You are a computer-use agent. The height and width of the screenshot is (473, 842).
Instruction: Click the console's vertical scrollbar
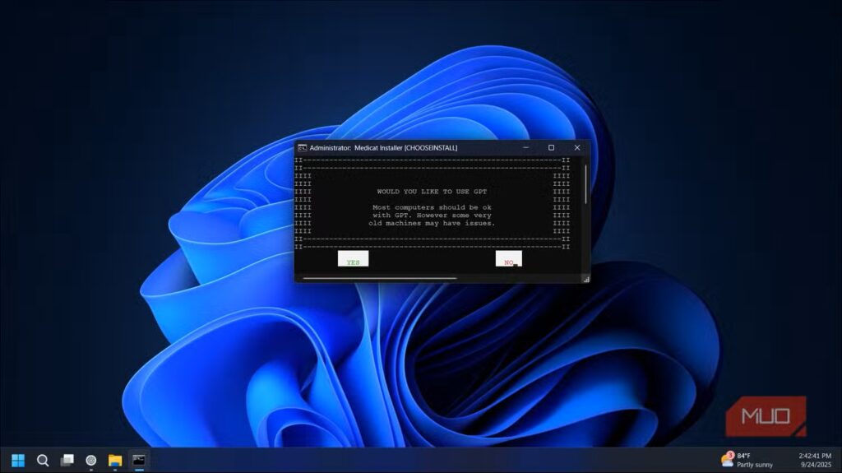585,184
